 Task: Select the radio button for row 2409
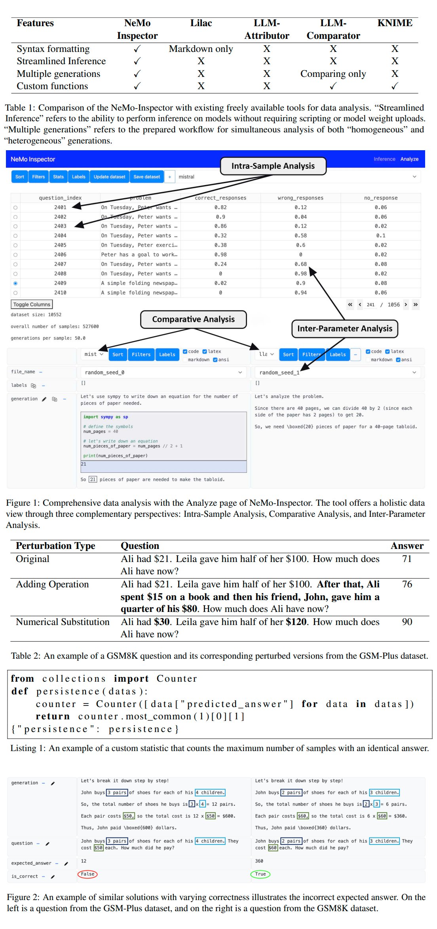[15, 283]
